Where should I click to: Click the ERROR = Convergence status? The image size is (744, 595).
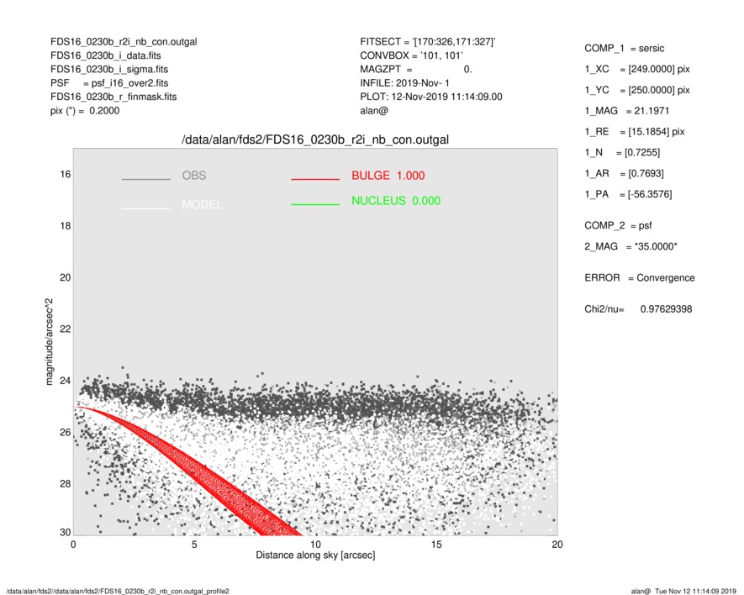coord(639,278)
